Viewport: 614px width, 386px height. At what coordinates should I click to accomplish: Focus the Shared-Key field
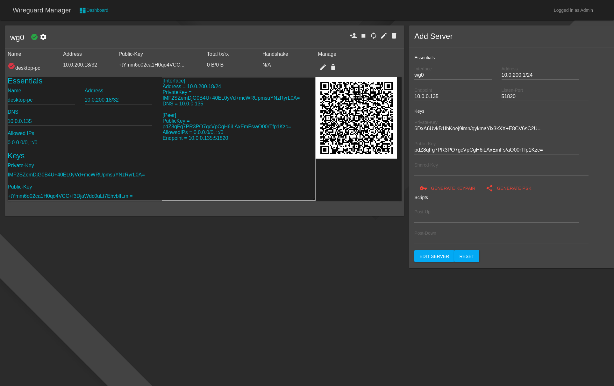(x=501, y=171)
